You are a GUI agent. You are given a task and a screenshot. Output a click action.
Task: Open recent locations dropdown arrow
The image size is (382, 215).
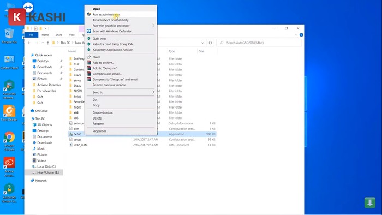43,43
